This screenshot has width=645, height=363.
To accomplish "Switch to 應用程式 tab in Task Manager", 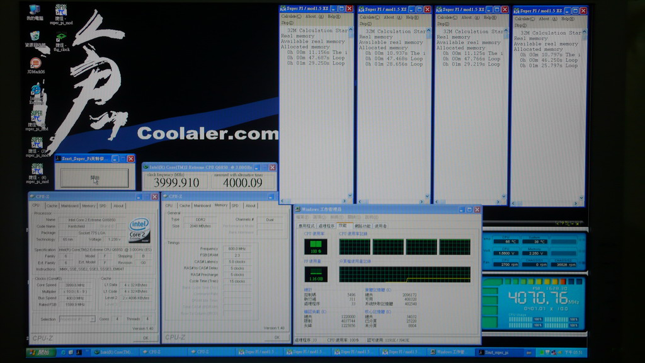I will pyautogui.click(x=307, y=226).
